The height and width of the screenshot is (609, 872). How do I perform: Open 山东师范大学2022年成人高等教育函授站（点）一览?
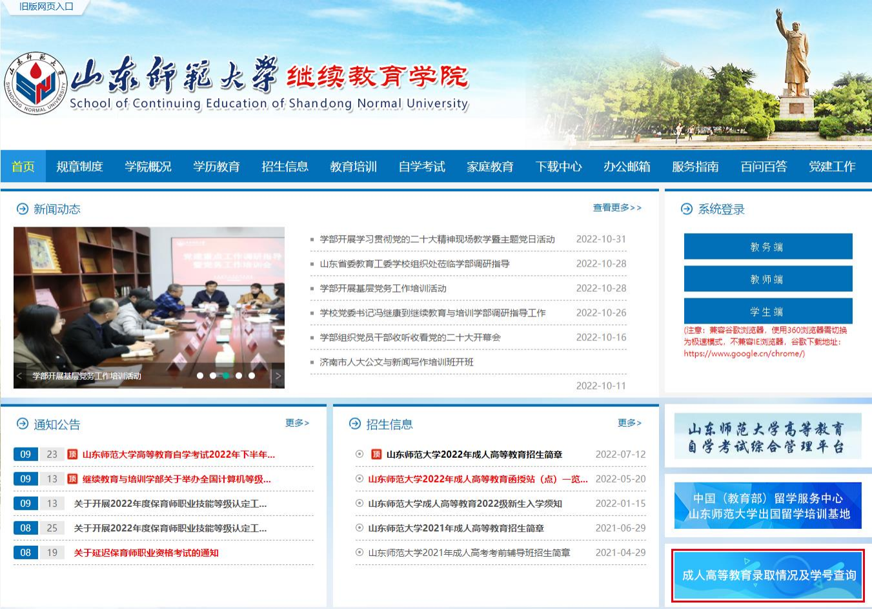[x=478, y=479]
